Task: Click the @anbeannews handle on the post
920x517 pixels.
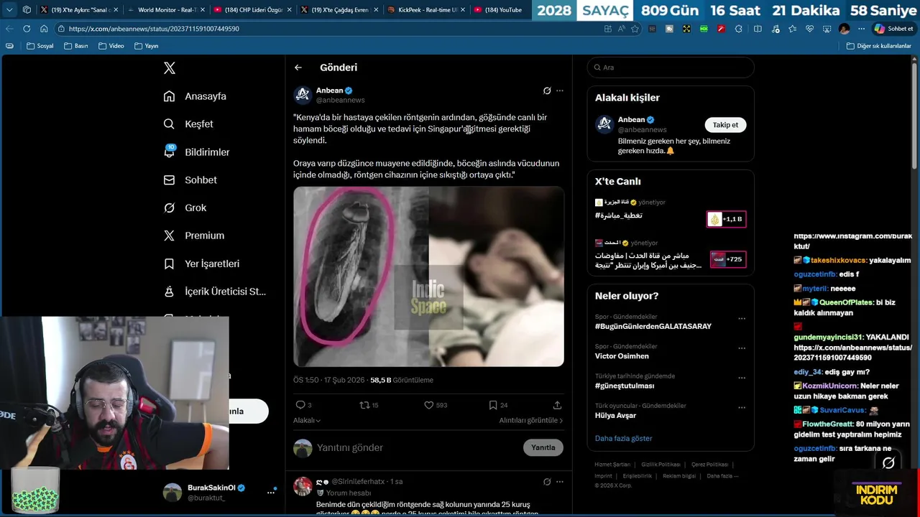Action: coord(341,100)
